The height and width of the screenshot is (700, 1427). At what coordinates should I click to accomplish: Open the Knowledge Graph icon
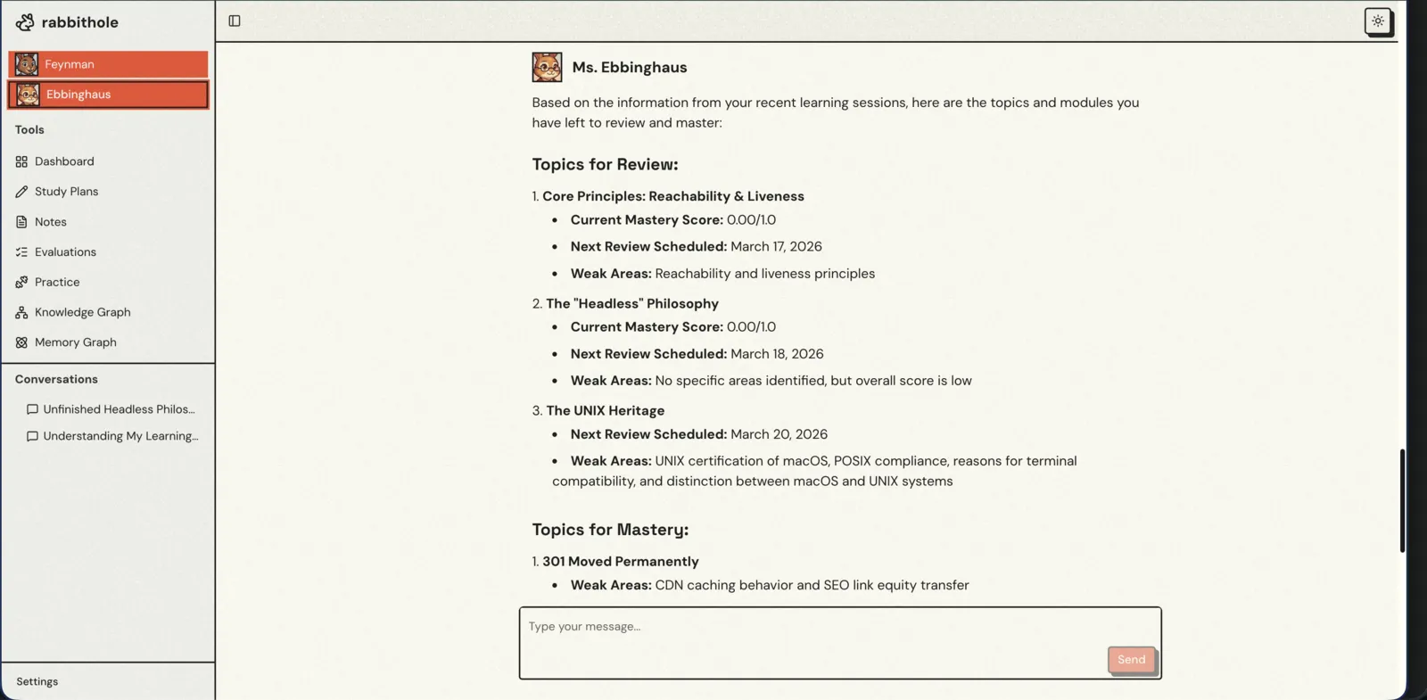tap(21, 312)
